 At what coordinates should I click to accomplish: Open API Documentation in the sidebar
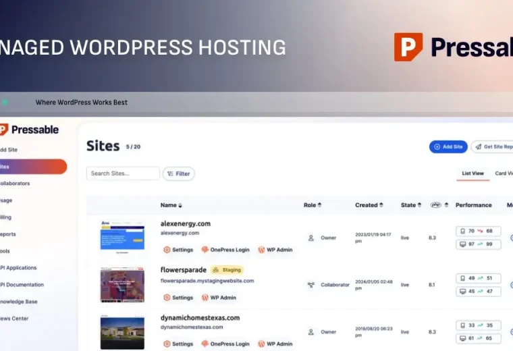[22, 285]
